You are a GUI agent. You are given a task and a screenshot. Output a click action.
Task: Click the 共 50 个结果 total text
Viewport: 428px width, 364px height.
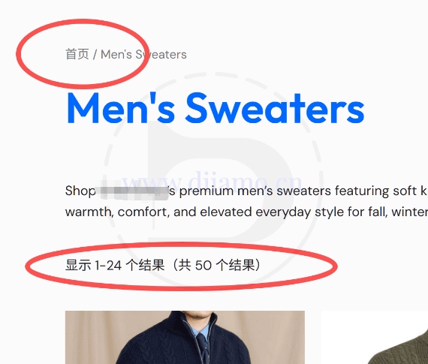pyautogui.click(x=216, y=265)
